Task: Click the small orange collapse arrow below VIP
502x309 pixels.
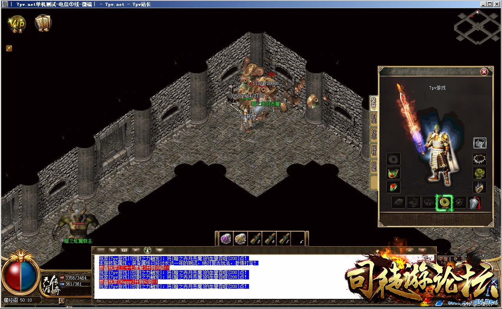Action: click(9, 49)
